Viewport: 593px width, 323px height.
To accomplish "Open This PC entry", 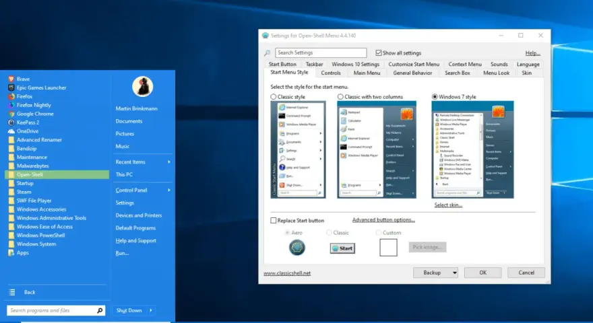I will [124, 174].
